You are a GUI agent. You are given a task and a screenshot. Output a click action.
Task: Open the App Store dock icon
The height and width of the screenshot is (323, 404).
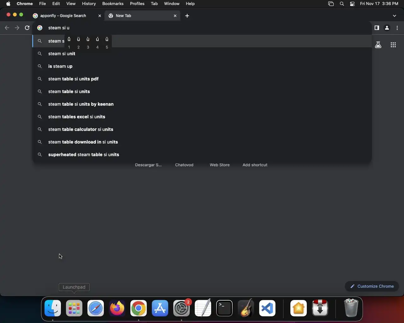[160, 308]
